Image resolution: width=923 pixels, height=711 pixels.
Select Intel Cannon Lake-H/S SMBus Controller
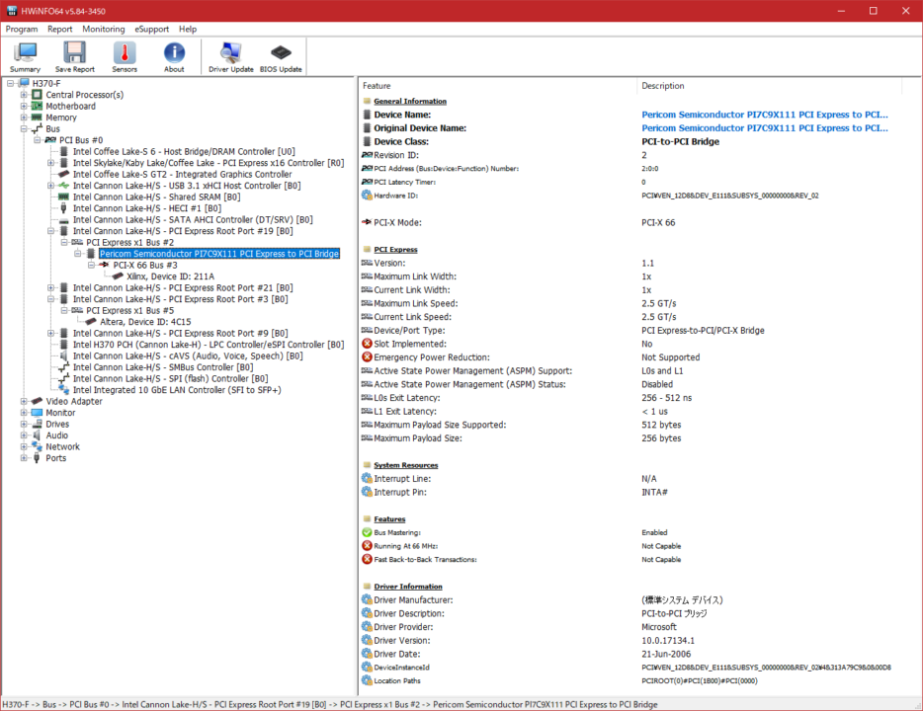point(163,367)
